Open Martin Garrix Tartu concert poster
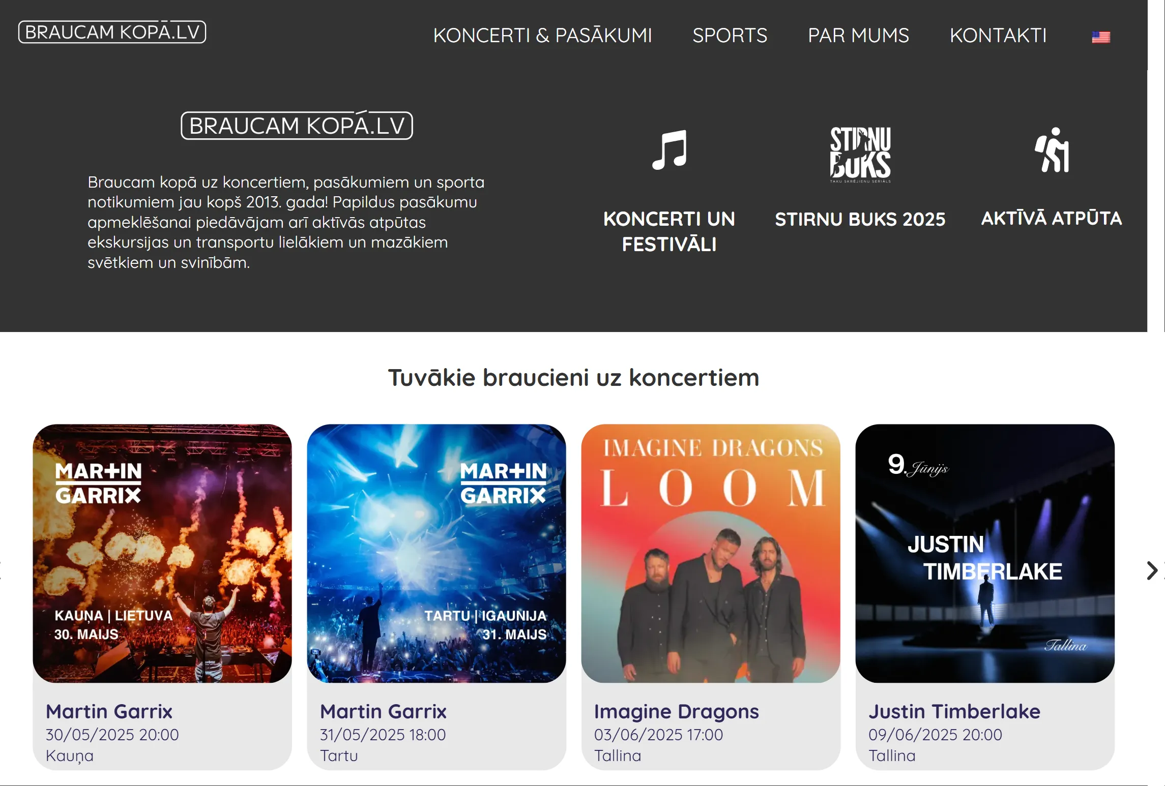The width and height of the screenshot is (1165, 786). 436,554
